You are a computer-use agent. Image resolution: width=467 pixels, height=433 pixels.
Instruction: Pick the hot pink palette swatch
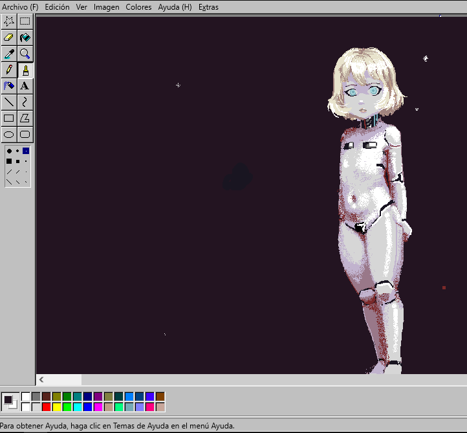(x=150, y=406)
